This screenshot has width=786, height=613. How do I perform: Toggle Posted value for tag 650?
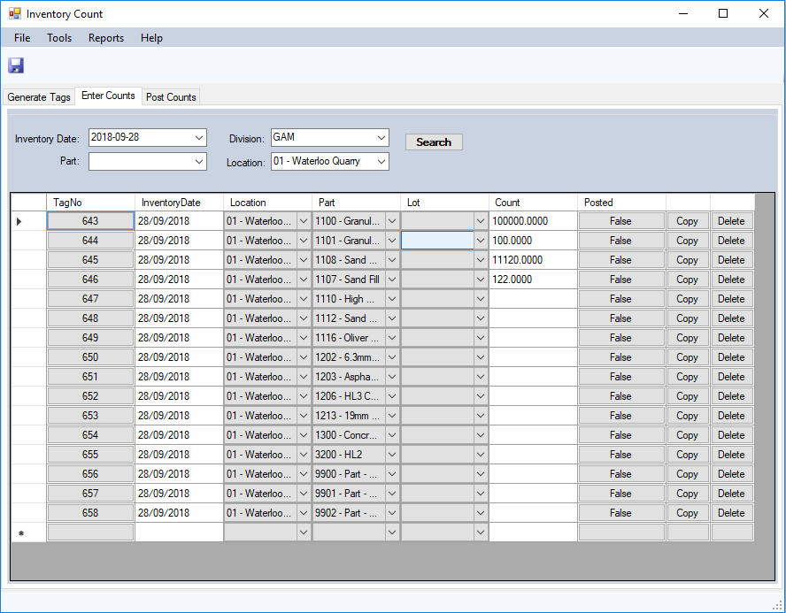[620, 357]
